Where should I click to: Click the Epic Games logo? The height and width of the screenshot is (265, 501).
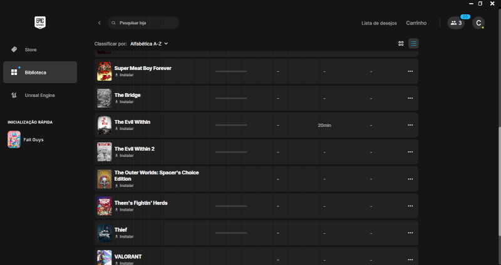tap(40, 22)
